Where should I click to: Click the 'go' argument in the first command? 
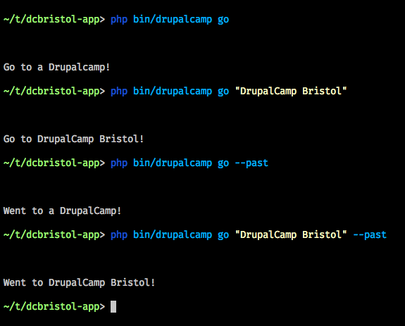pos(223,20)
